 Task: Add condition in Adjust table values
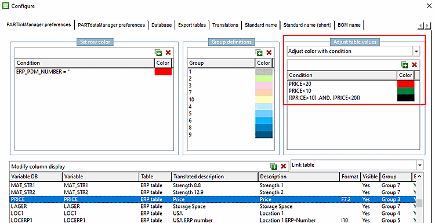(x=404, y=65)
